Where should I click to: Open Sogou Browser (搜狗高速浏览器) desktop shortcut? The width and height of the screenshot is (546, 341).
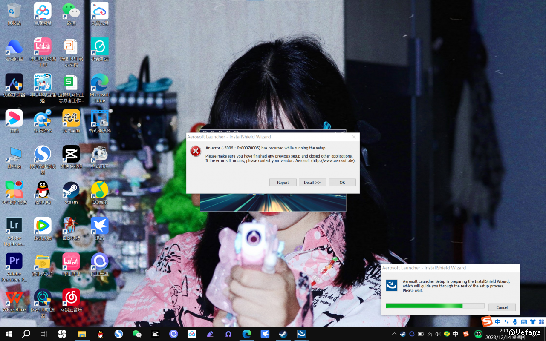[x=43, y=160]
